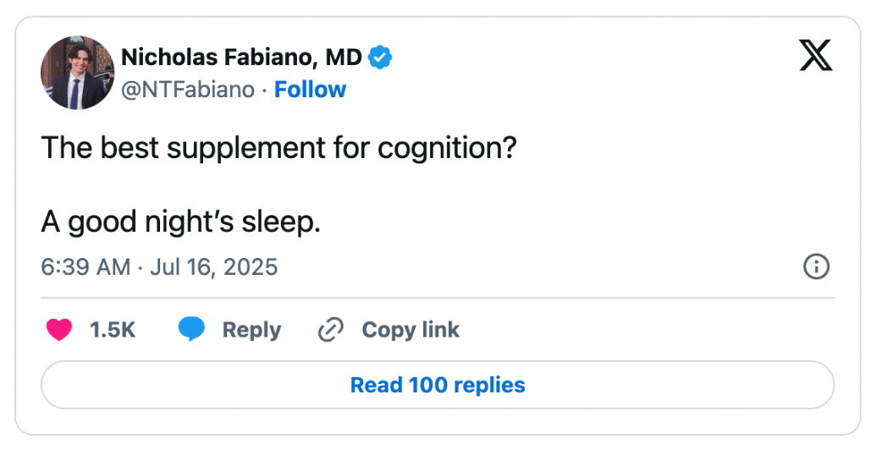Like the post with the heart icon
This screenshot has width=882, height=455.
59,330
